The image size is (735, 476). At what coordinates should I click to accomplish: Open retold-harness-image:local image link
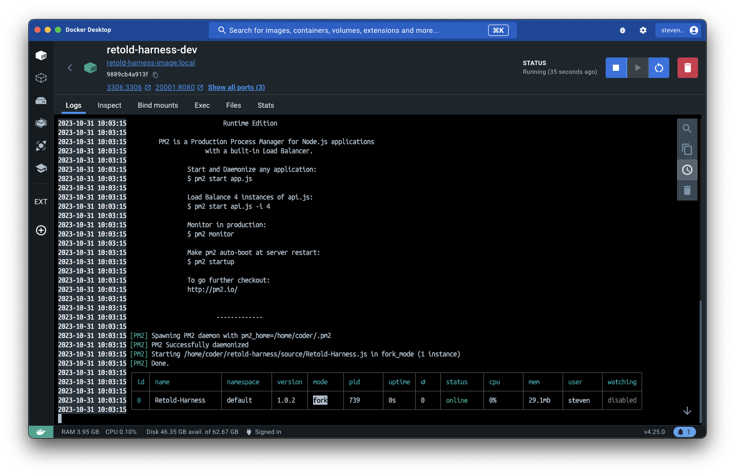[151, 63]
